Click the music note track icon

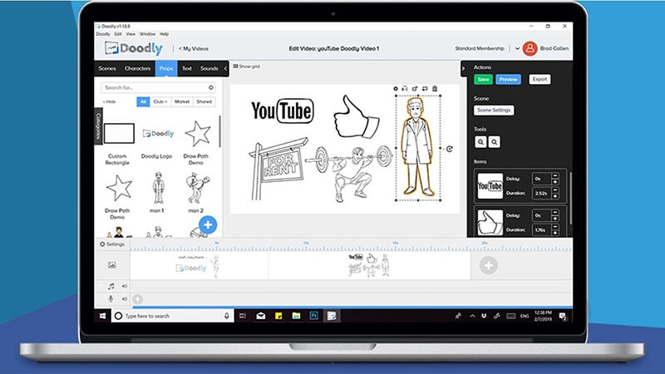pyautogui.click(x=111, y=286)
